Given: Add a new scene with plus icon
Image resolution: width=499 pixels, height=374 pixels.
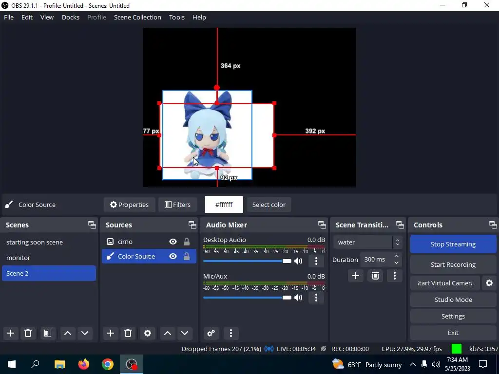Looking at the screenshot, I should 11,333.
